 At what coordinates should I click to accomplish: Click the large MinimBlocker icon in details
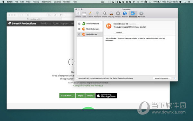pyautogui.click(x=109, y=26)
